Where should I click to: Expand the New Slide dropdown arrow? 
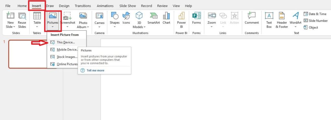click(14, 27)
